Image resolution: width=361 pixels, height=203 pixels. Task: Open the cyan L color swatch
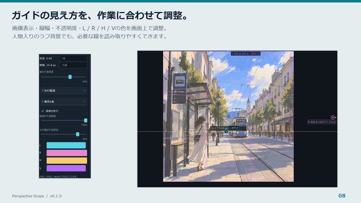66,145
